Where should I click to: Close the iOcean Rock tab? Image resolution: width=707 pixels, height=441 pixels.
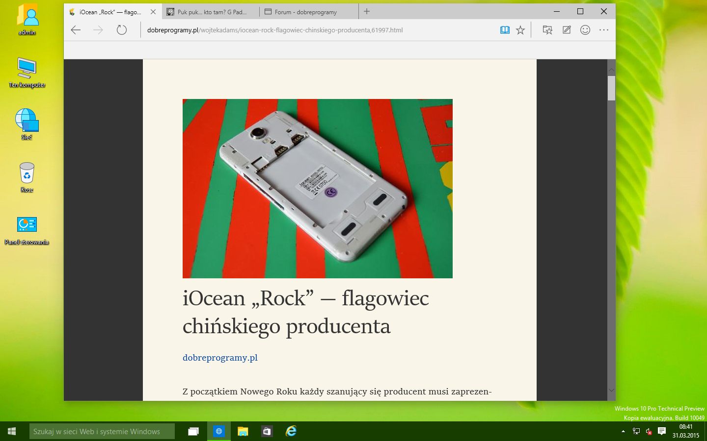coord(153,12)
